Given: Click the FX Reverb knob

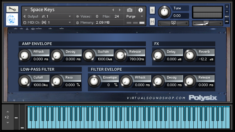Looking at the screenshot, I should (x=190, y=56).
